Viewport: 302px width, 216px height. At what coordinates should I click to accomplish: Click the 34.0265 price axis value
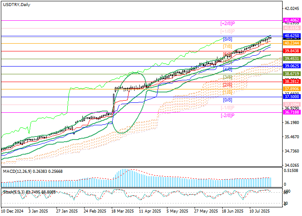point(292,165)
